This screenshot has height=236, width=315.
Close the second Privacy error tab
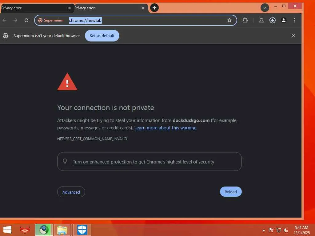[x=143, y=8]
